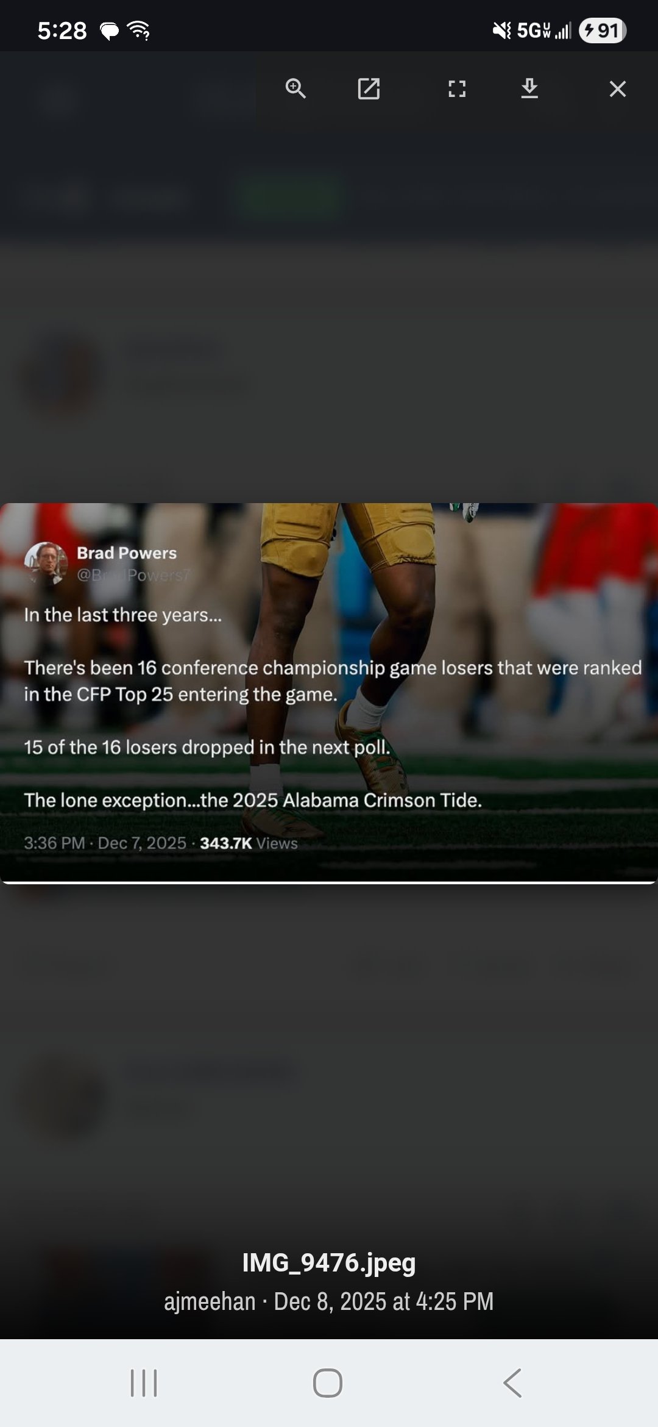Tap the chat bubble notification icon
The image size is (658, 1427).
110,30
